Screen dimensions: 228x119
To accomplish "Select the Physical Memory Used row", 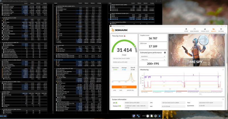I will tap(24, 11).
